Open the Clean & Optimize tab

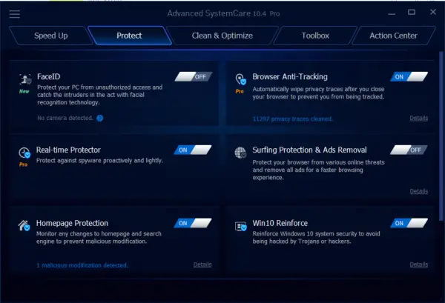coord(222,36)
